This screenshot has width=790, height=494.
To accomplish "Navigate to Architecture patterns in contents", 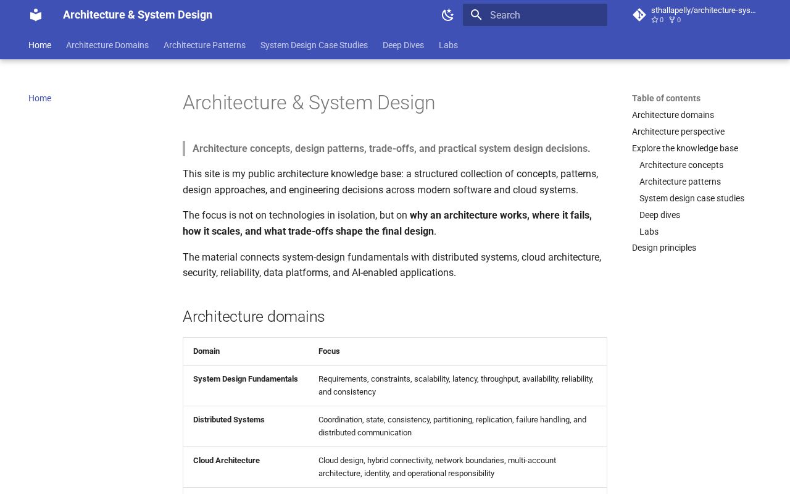I will [x=680, y=182].
